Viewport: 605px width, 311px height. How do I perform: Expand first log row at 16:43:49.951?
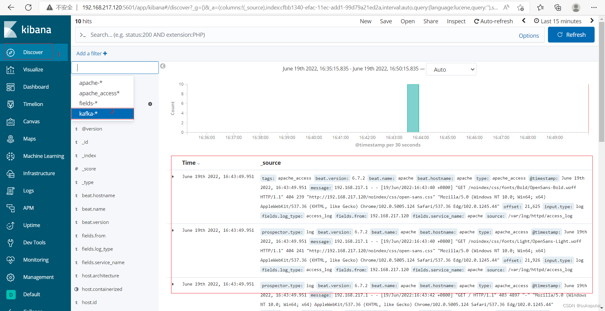click(x=173, y=177)
